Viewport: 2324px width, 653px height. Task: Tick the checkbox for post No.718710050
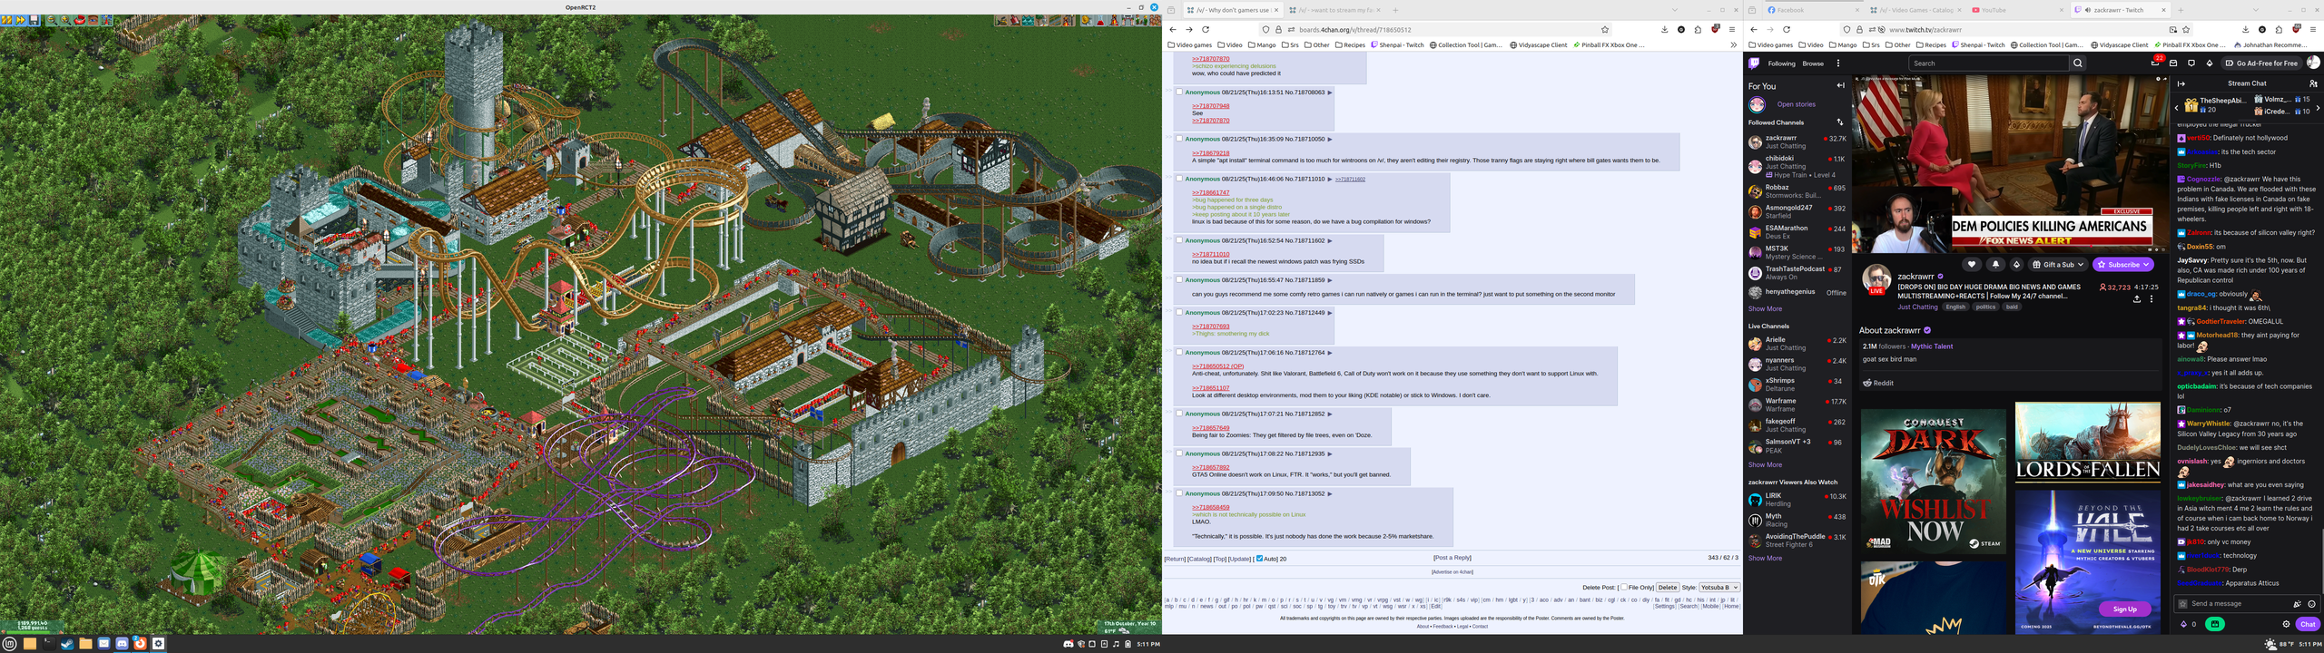pyautogui.click(x=1179, y=139)
